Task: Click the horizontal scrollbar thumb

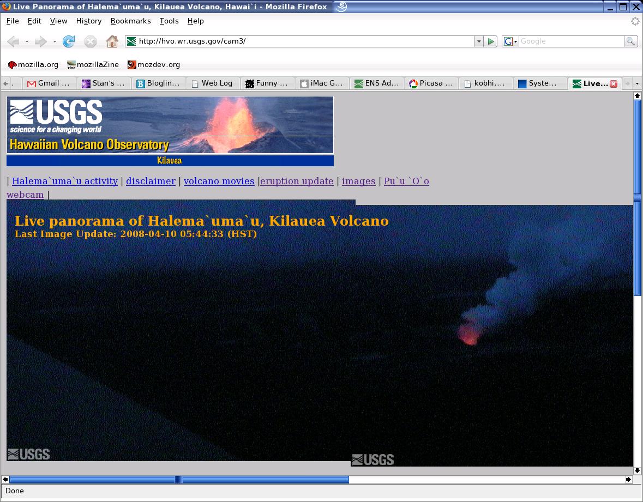Action: (x=179, y=479)
